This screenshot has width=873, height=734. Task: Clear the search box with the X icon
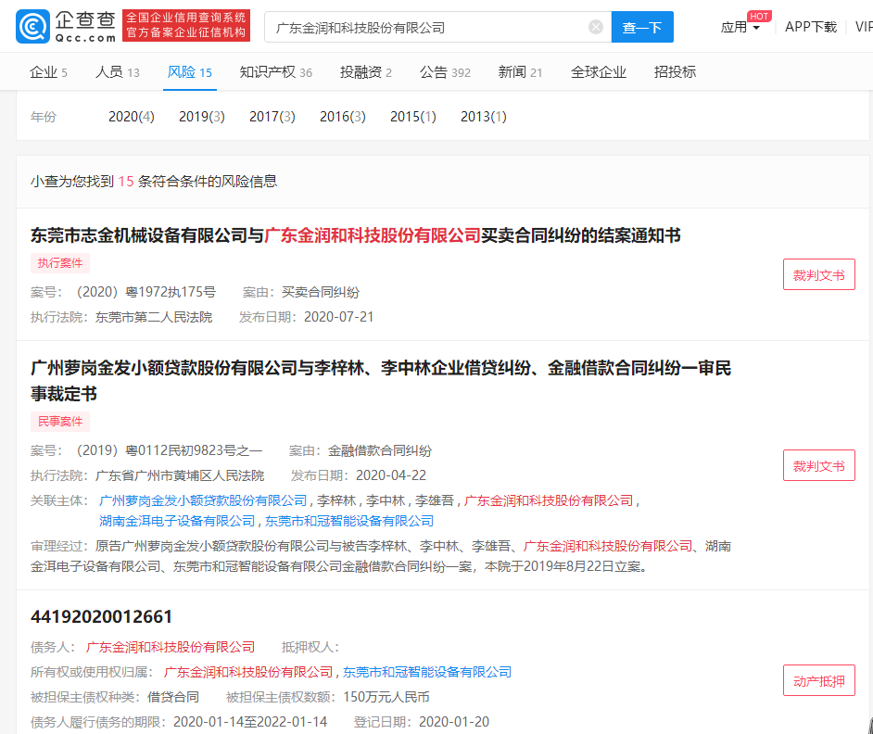coord(596,27)
